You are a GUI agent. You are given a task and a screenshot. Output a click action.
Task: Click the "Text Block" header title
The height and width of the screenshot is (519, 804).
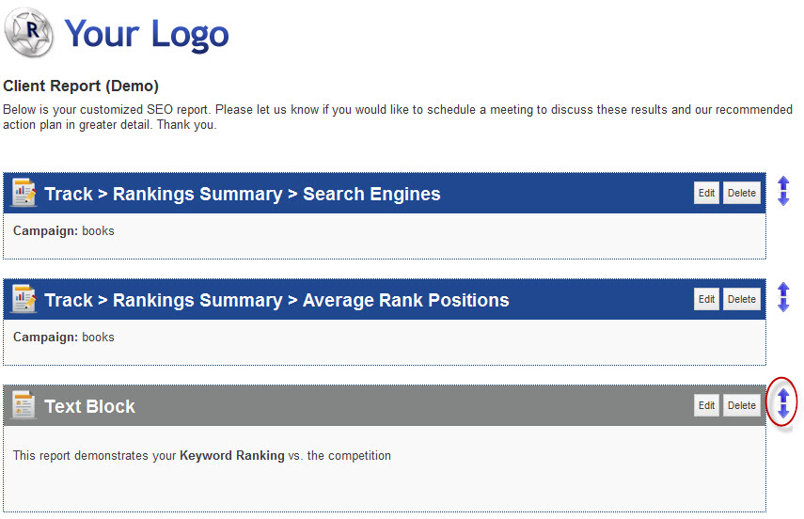[x=90, y=407]
